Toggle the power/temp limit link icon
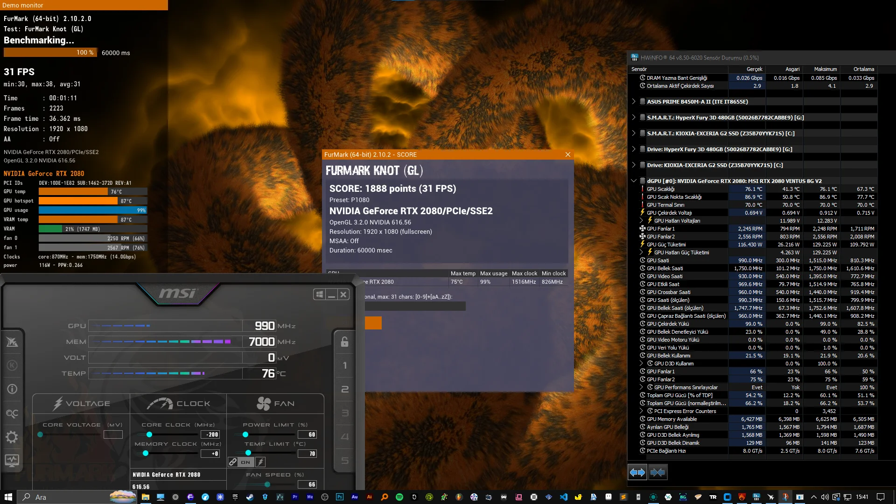Image resolution: width=896 pixels, height=504 pixels. coord(233,462)
